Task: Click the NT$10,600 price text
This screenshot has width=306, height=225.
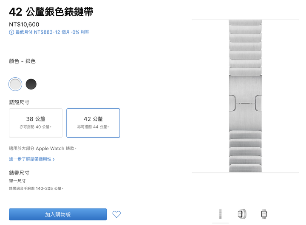Action: coord(24,24)
